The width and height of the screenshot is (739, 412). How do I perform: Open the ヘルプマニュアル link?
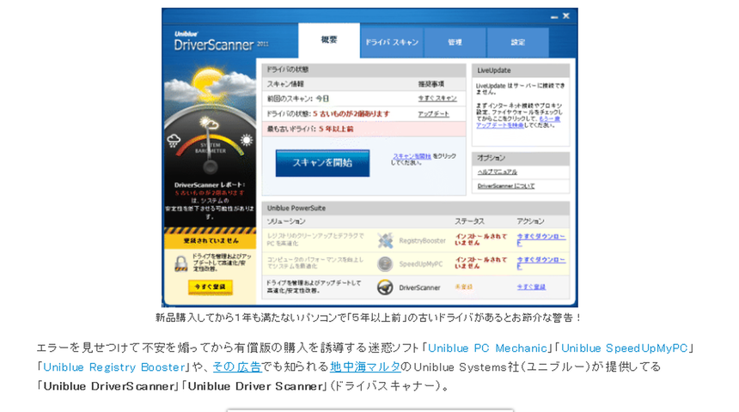pyautogui.click(x=498, y=172)
